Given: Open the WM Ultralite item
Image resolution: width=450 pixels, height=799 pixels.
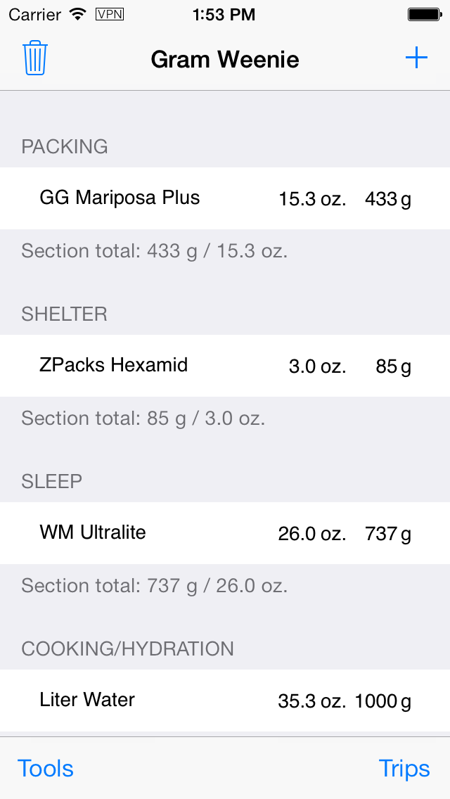Looking at the screenshot, I should 93,532.
